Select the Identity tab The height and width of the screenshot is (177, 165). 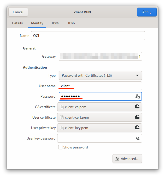(37, 23)
